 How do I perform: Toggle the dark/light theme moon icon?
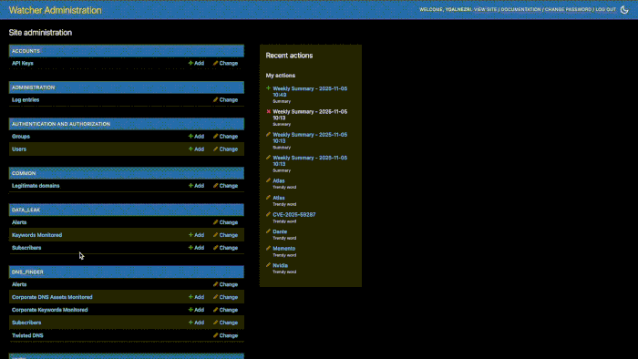[x=624, y=10]
